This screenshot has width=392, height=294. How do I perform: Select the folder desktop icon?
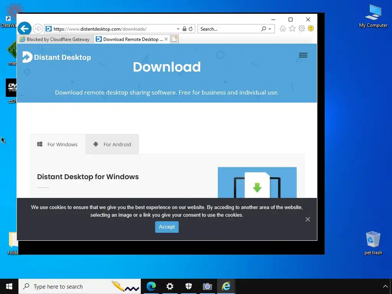click(13, 243)
